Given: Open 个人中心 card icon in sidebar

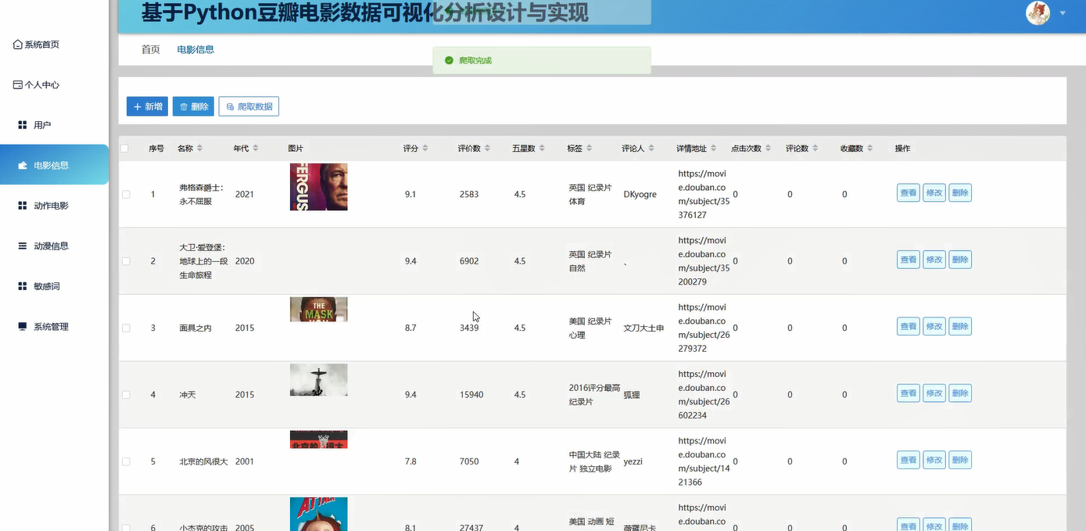Looking at the screenshot, I should pos(17,84).
